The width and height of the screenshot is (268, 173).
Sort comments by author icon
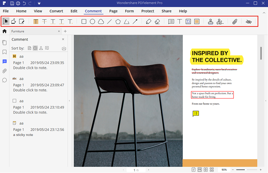click(41, 48)
